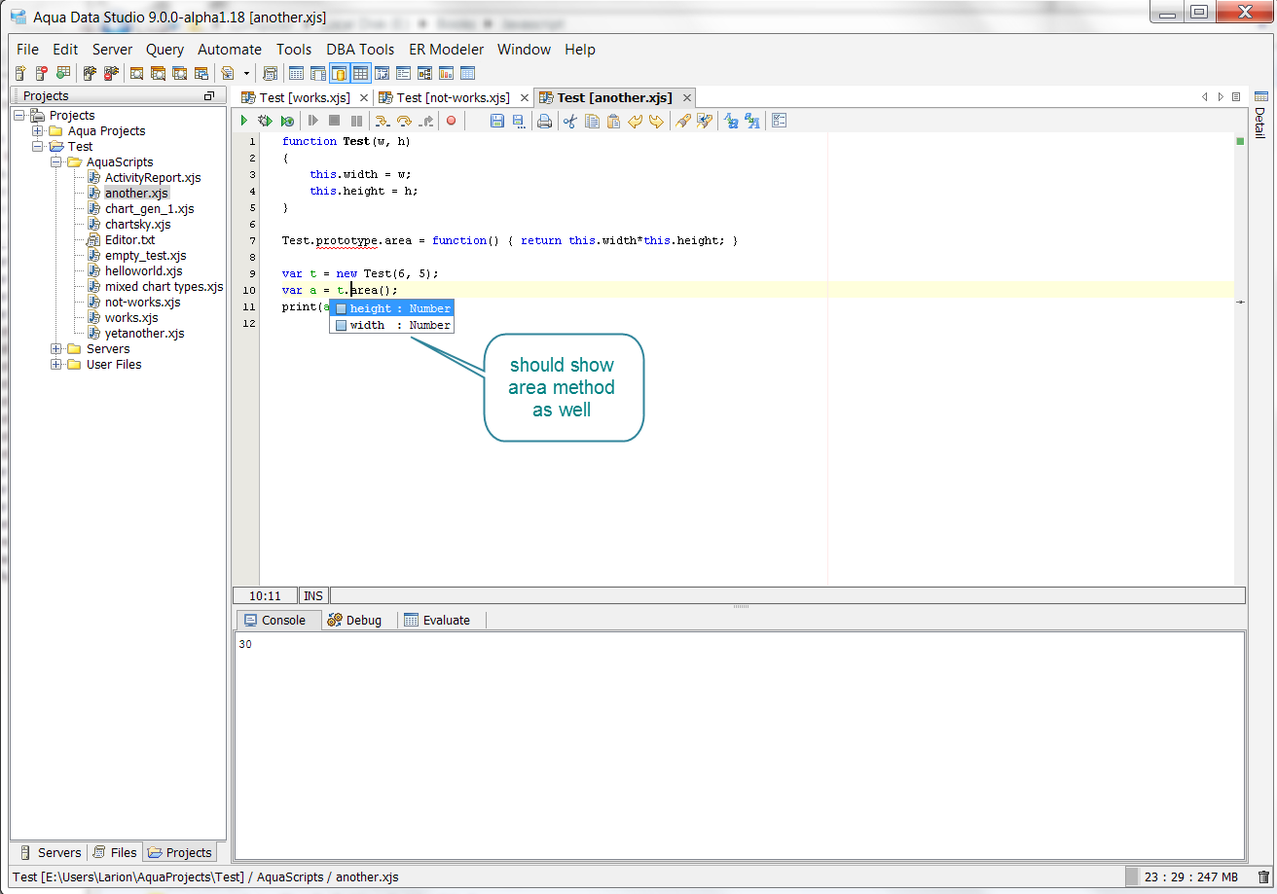Viewport: 1277px width, 894px height.
Task: Switch to the Servers bottom tab
Action: pos(51,852)
